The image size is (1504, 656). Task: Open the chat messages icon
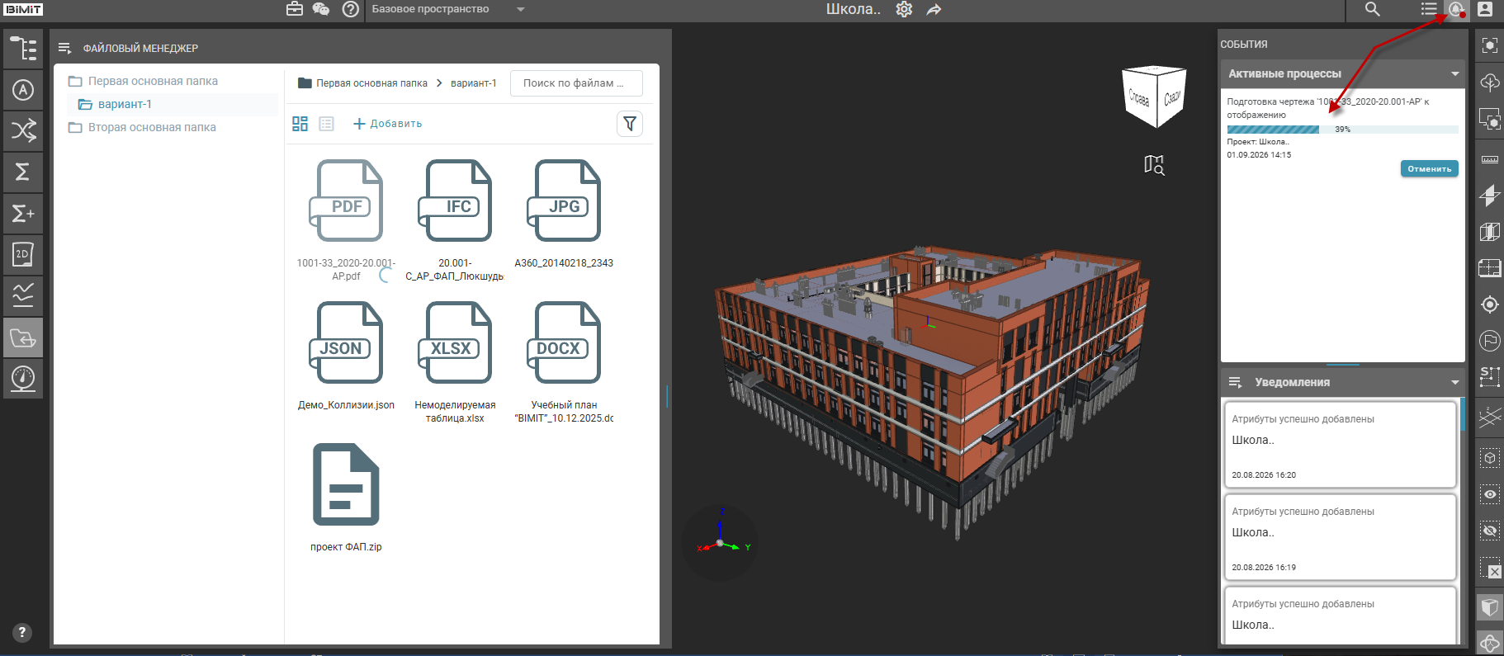click(x=321, y=9)
